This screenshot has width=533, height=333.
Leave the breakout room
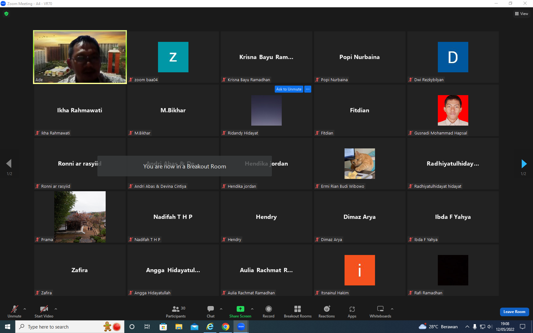[x=514, y=312]
